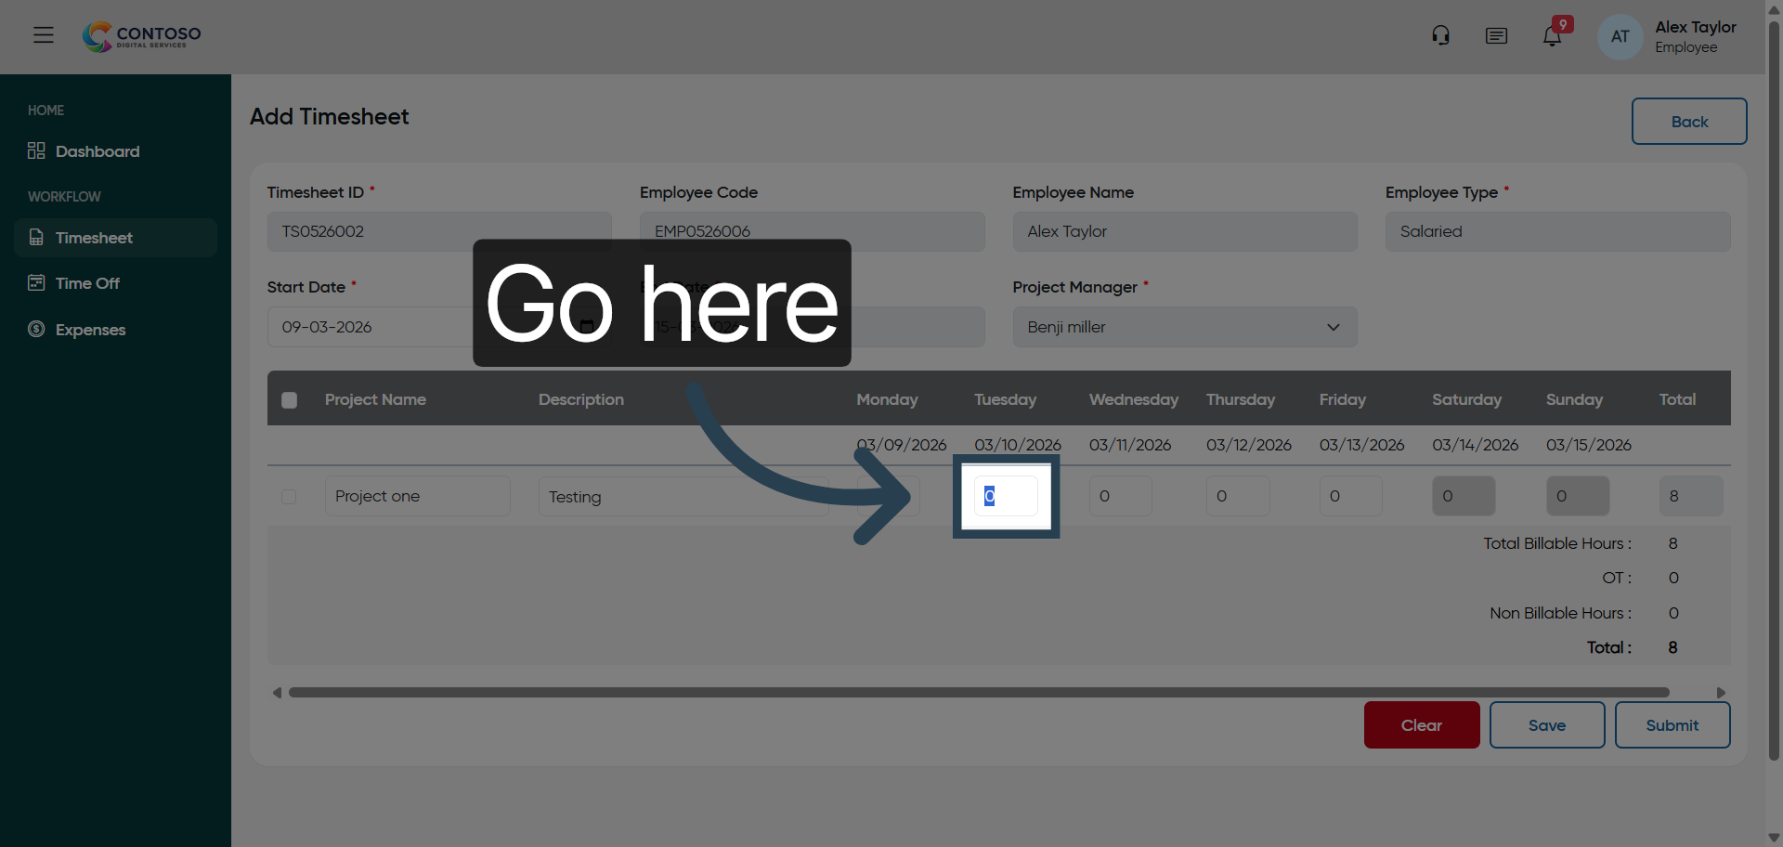Viewport: 1783px width, 847px height.
Task: Click the Back button
Action: pyautogui.click(x=1689, y=122)
